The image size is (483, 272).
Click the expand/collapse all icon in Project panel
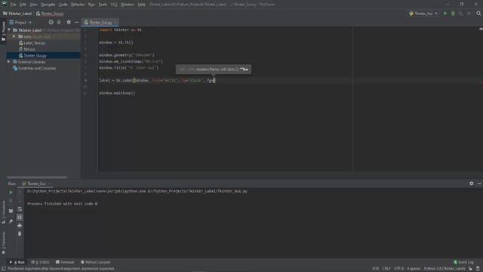tap(59, 22)
